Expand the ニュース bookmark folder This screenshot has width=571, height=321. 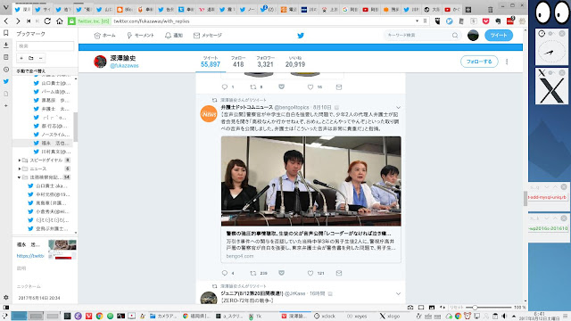click(x=20, y=169)
